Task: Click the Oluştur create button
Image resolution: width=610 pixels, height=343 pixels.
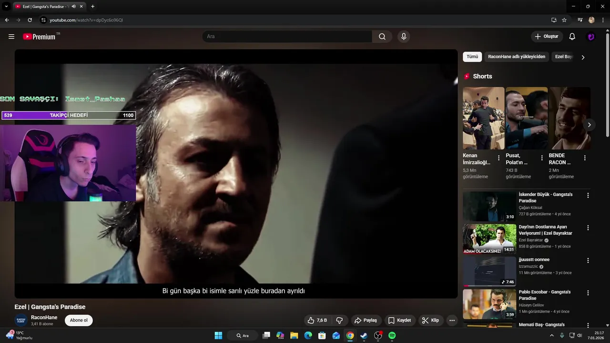Action: coord(547,37)
